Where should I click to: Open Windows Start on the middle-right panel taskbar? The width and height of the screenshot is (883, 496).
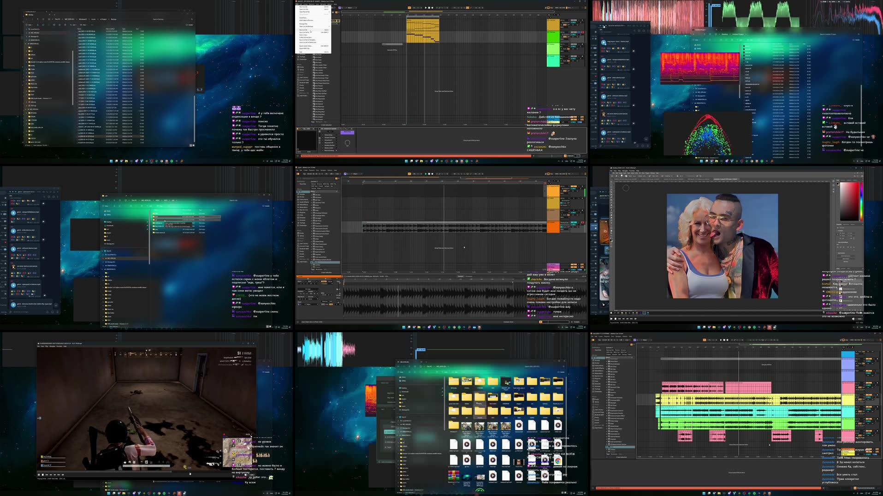tap(699, 327)
